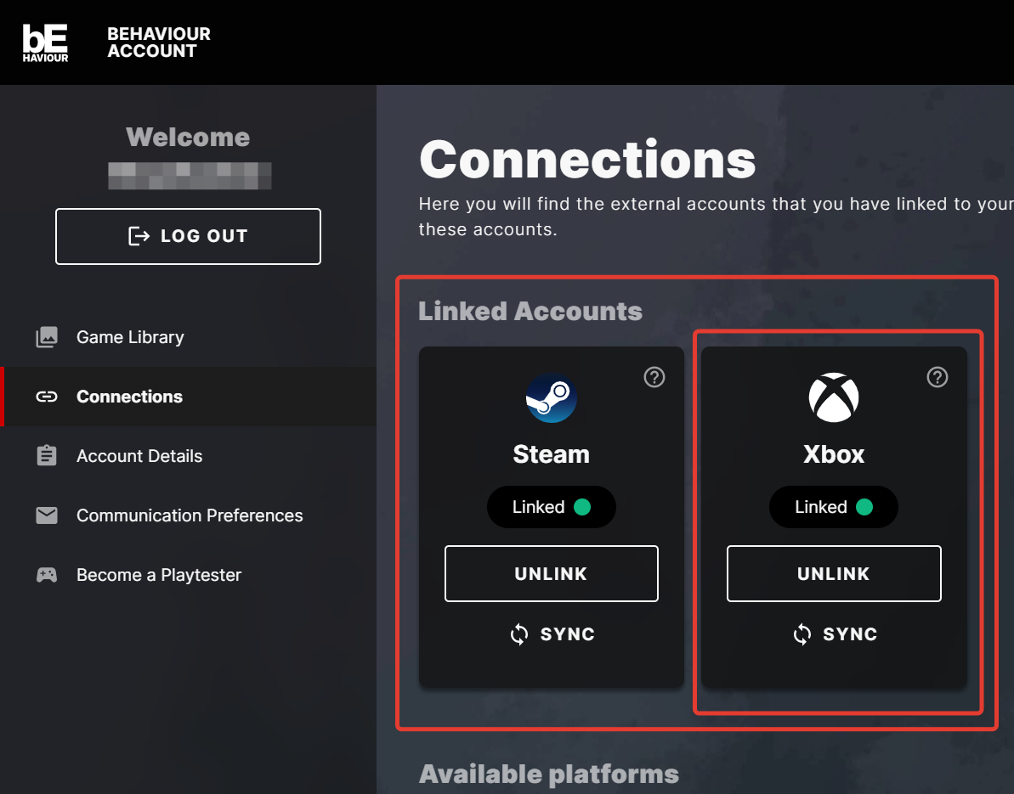Screen dimensions: 1014x794
Task: Click the Xbox logo icon
Action: [834, 397]
